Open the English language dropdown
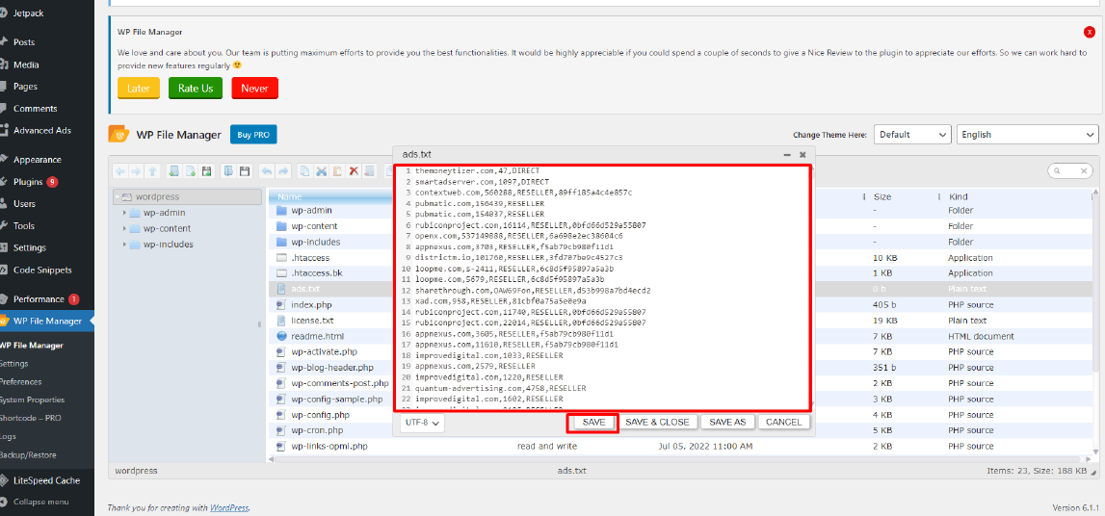Image resolution: width=1105 pixels, height=516 pixels. coord(1027,135)
